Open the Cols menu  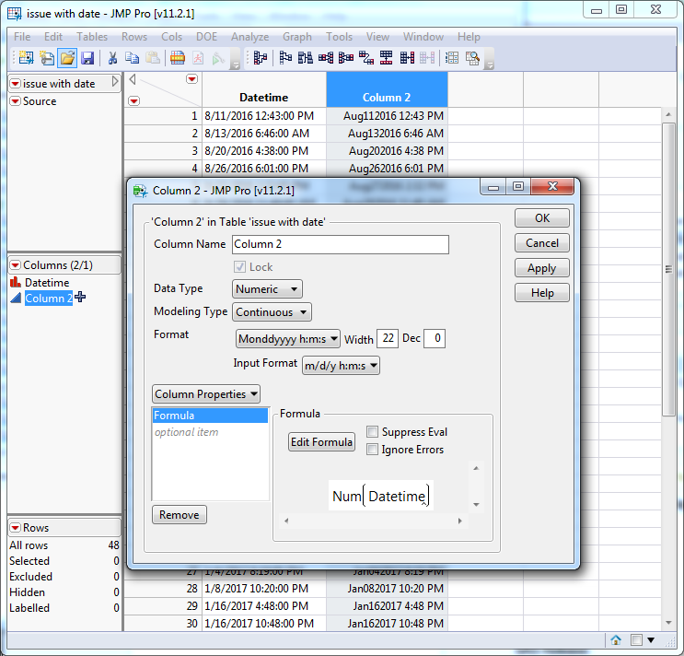pyautogui.click(x=171, y=37)
